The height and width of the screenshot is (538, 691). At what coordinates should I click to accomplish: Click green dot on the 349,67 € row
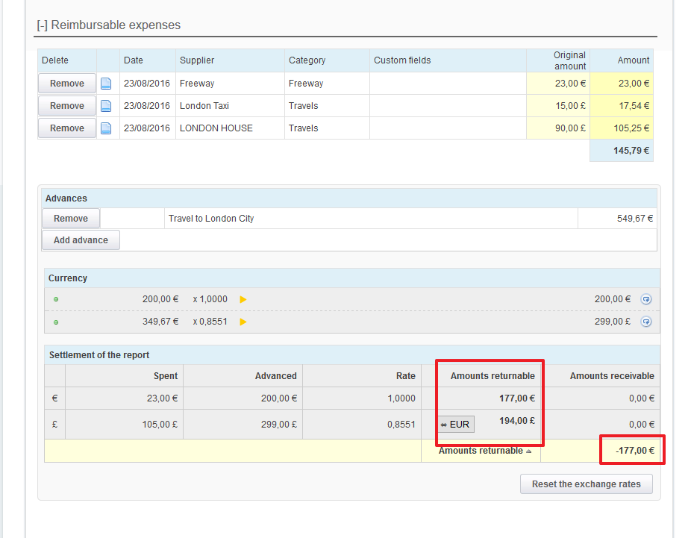pyautogui.click(x=56, y=322)
